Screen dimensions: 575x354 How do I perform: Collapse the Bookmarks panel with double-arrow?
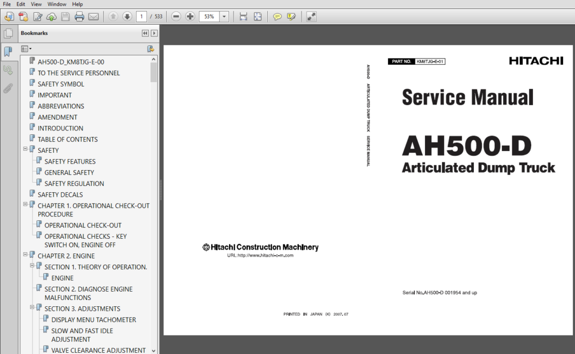coord(145,33)
